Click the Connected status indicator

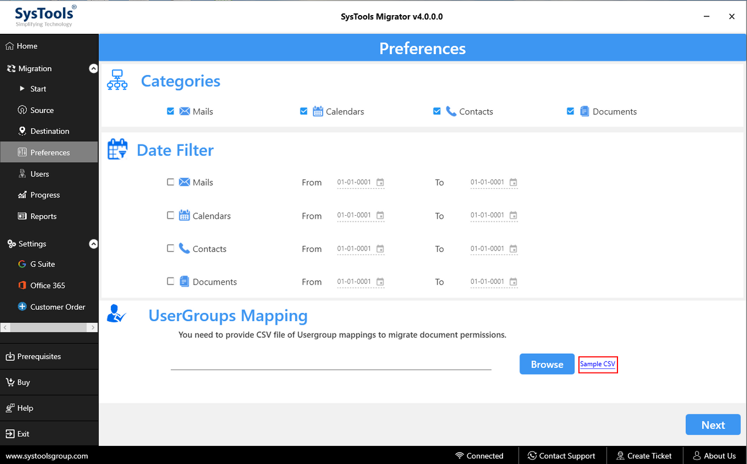480,456
